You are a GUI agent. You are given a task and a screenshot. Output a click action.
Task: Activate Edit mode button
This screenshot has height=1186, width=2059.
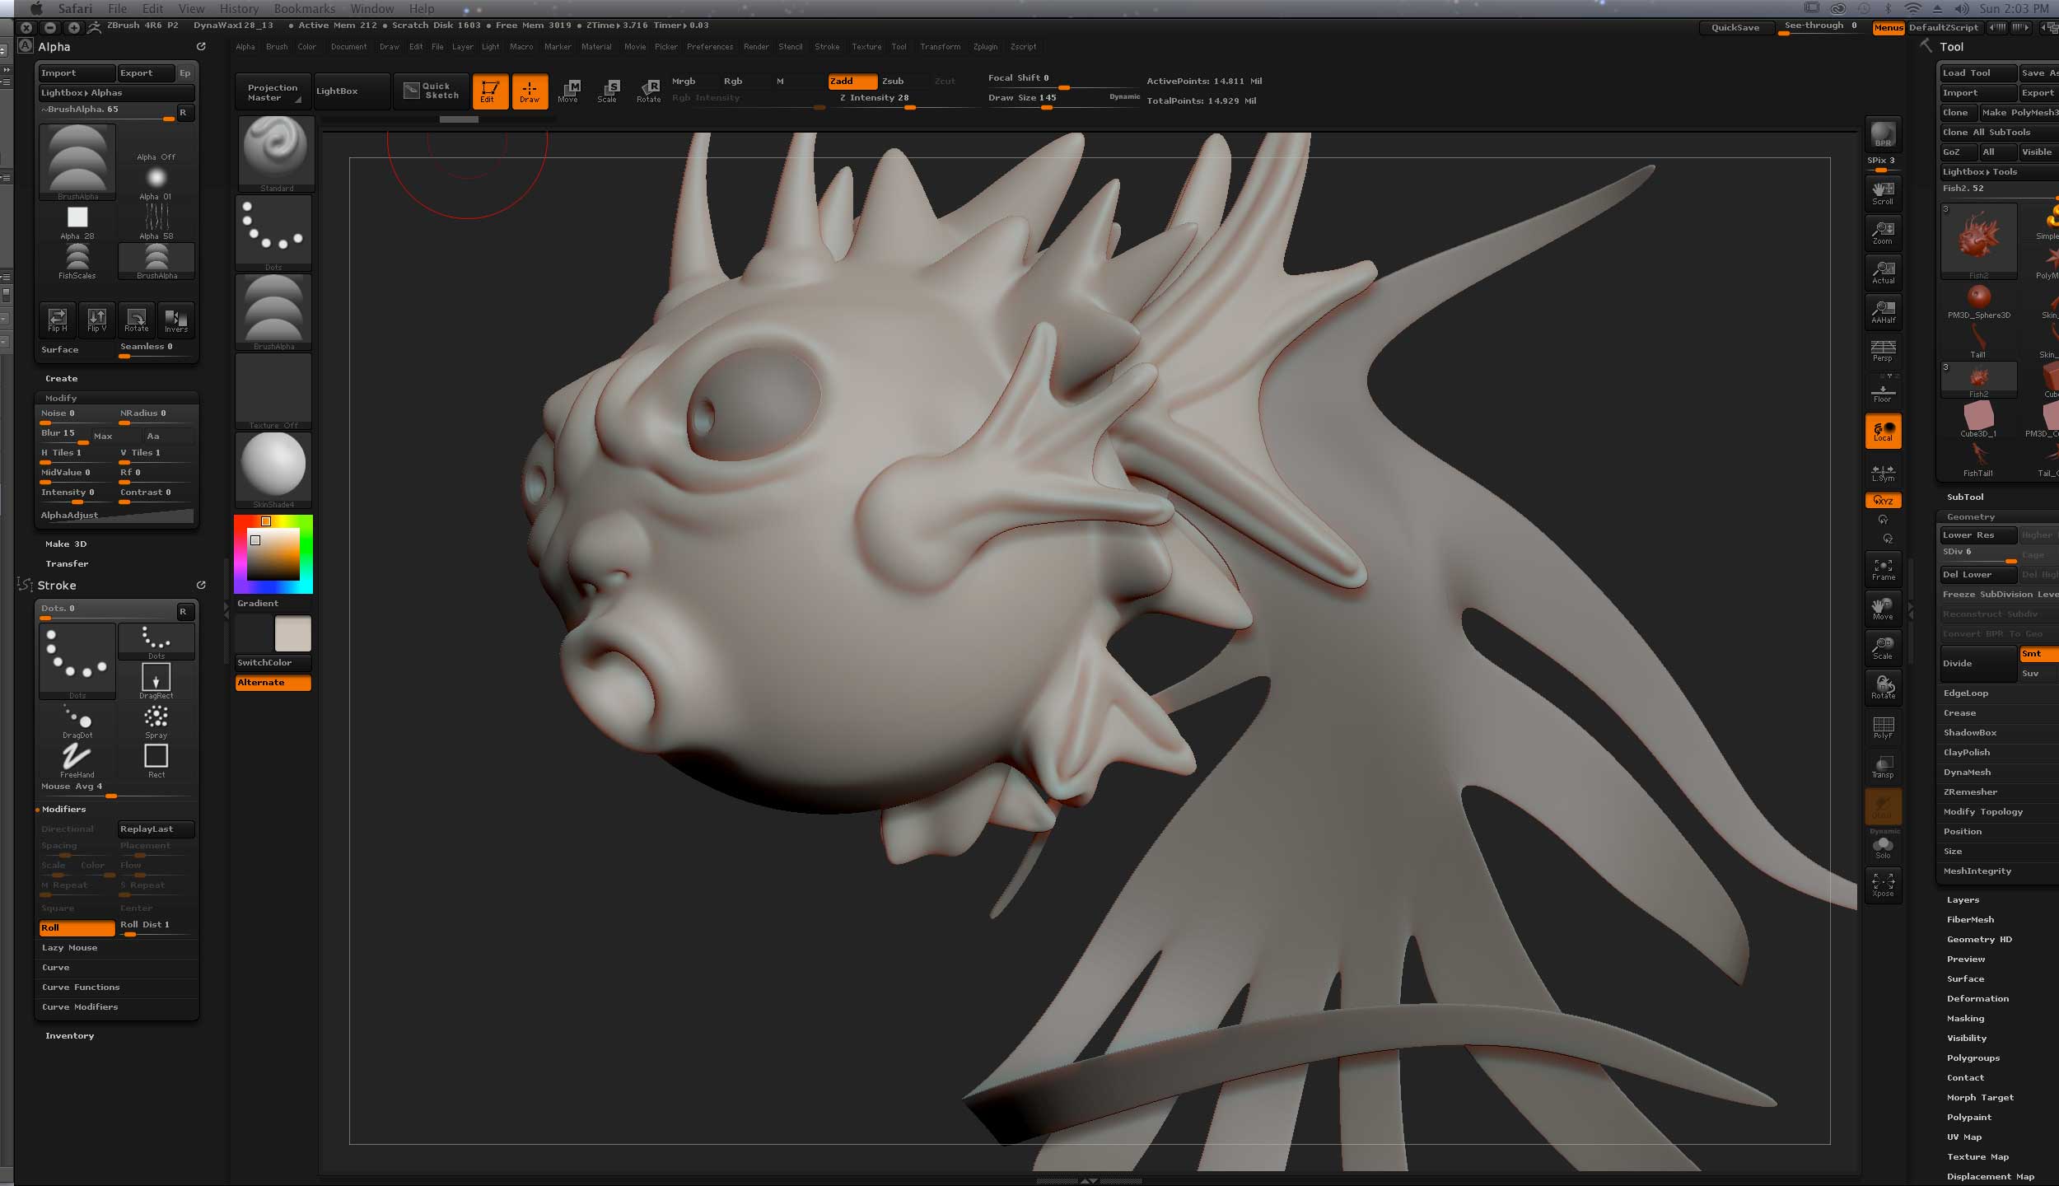point(489,91)
